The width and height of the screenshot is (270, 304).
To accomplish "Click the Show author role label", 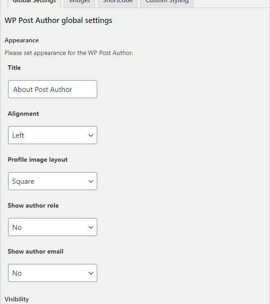I will coord(33,205).
